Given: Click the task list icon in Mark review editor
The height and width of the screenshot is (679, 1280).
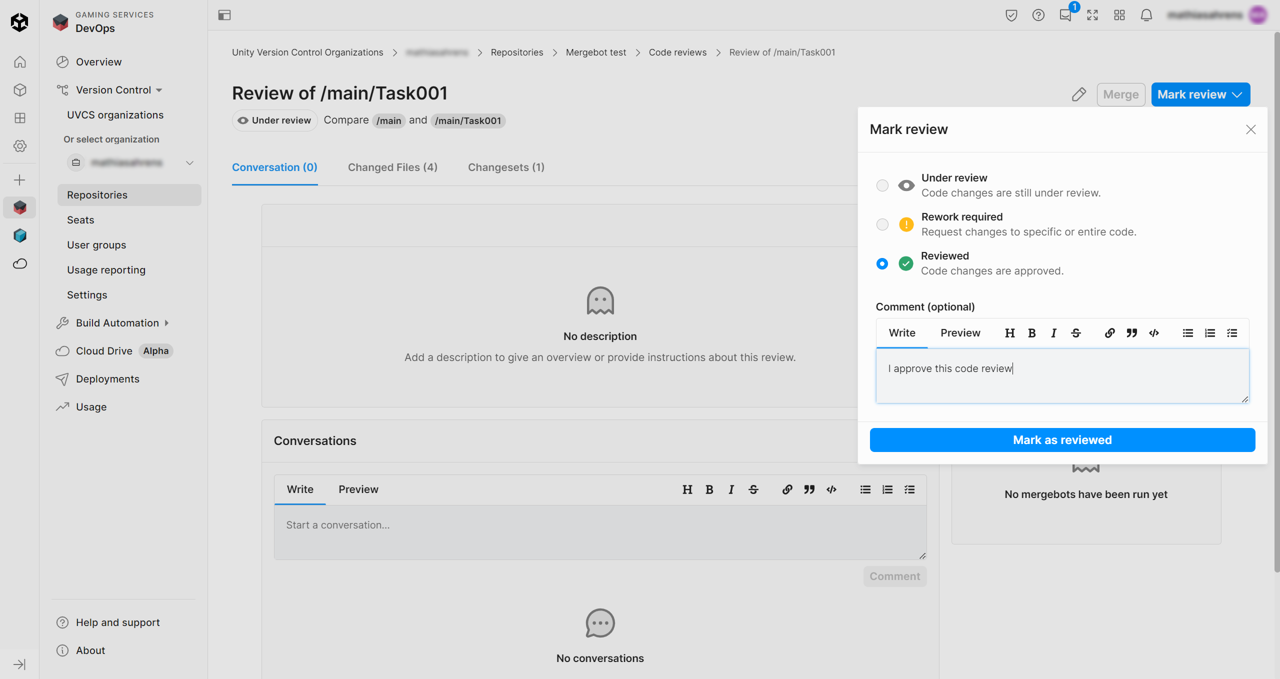Looking at the screenshot, I should coord(1232,333).
